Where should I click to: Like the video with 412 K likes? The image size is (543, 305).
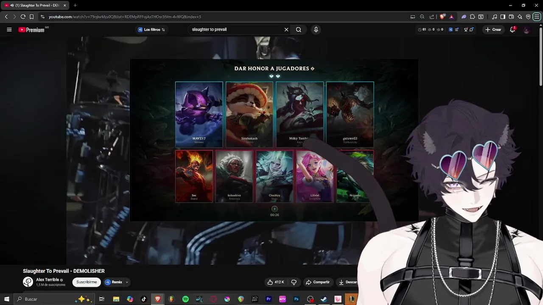coord(275,282)
